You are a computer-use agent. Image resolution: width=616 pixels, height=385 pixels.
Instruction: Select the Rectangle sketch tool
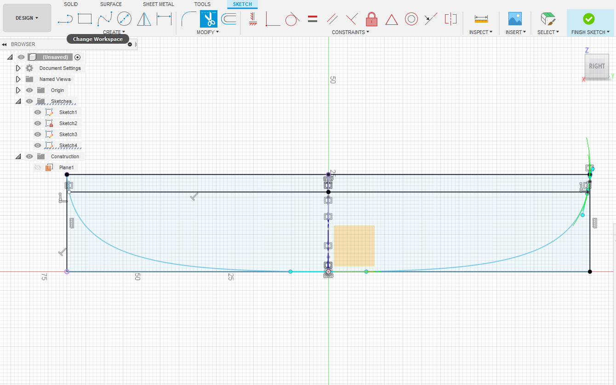85,19
